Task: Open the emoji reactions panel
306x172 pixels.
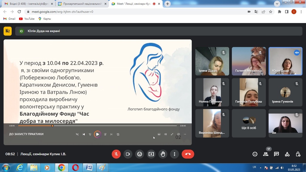Action: click(x=140, y=154)
